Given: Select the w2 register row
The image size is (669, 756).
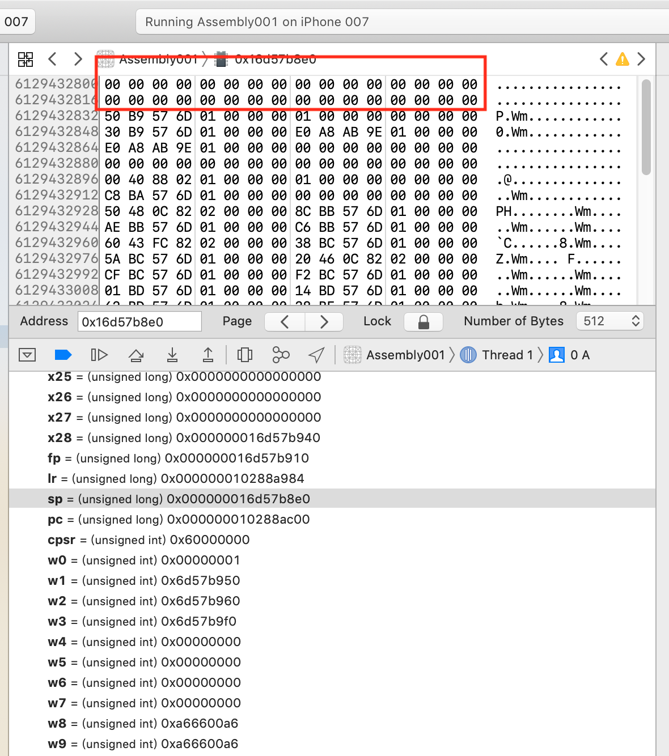Looking at the screenshot, I should (x=332, y=601).
